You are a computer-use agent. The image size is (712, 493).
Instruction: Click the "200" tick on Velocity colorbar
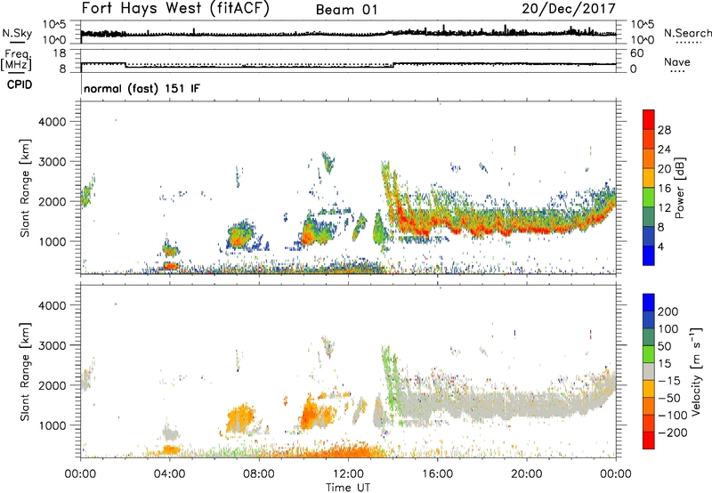coord(668,311)
